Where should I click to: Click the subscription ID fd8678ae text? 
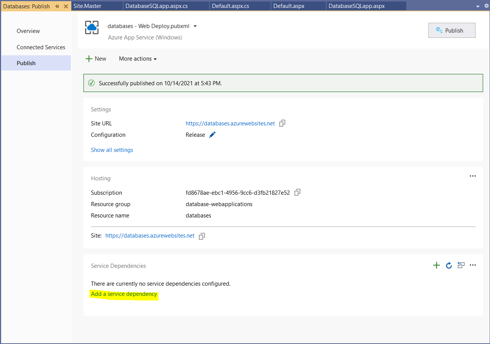pos(238,193)
